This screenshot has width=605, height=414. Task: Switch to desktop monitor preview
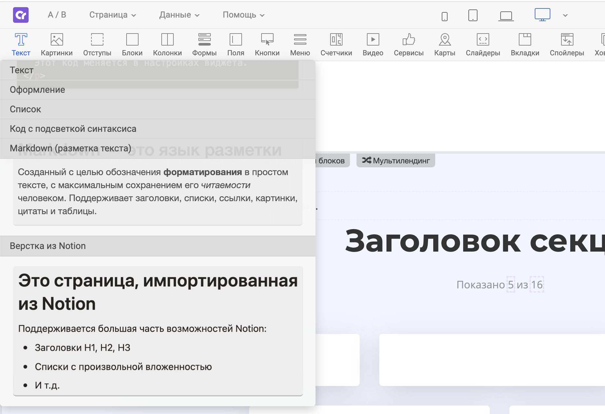(x=543, y=15)
